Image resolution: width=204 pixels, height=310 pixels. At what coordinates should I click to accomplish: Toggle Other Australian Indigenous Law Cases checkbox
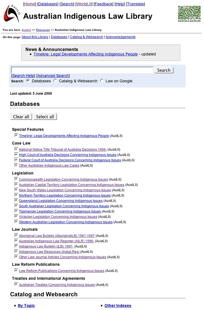coord(16,165)
